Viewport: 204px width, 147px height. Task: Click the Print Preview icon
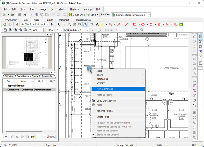click(x=24, y=15)
